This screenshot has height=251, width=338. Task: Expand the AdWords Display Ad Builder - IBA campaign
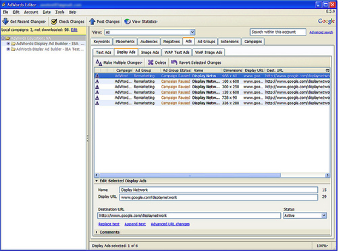[8, 44]
